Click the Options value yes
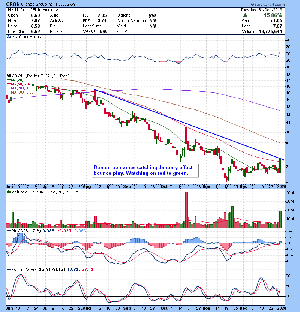The height and width of the screenshot is (312, 300). (x=153, y=15)
